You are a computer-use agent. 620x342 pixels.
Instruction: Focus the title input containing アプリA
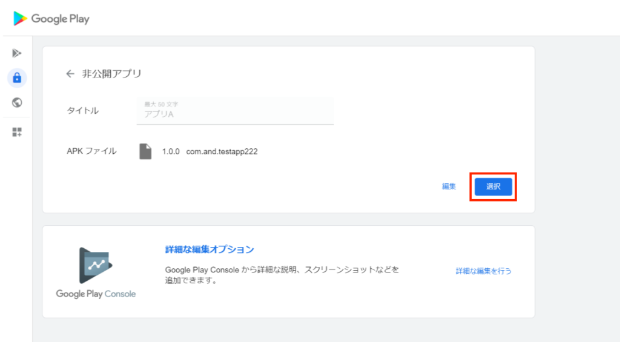(x=235, y=114)
